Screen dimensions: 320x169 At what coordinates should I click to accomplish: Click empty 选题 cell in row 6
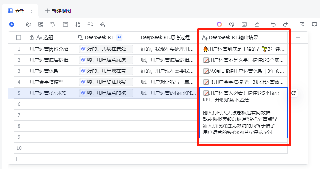click(51, 104)
